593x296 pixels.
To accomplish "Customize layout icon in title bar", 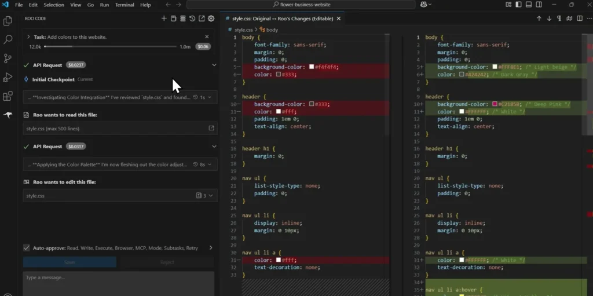I will pos(508,5).
